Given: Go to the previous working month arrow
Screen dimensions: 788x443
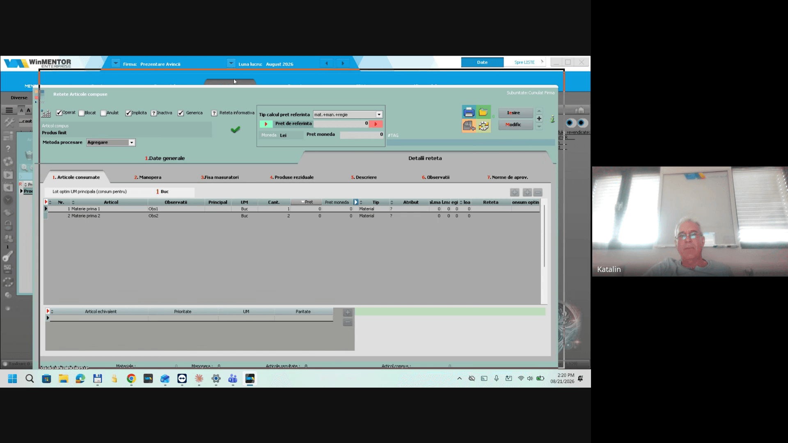Looking at the screenshot, I should (327, 63).
